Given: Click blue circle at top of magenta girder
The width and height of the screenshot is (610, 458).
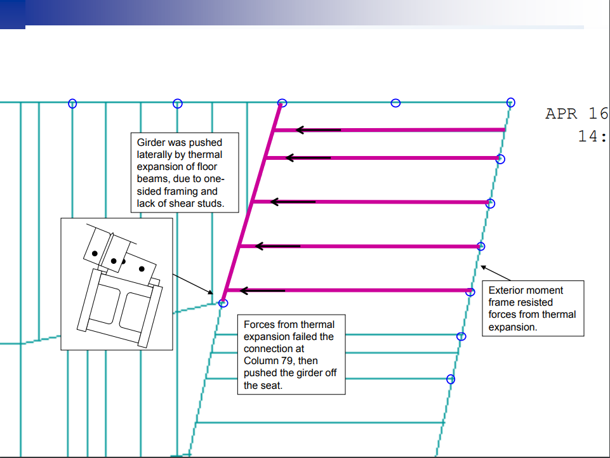Looking at the screenshot, I should pos(282,103).
